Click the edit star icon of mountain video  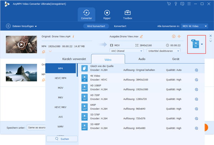[x=44, y=80]
